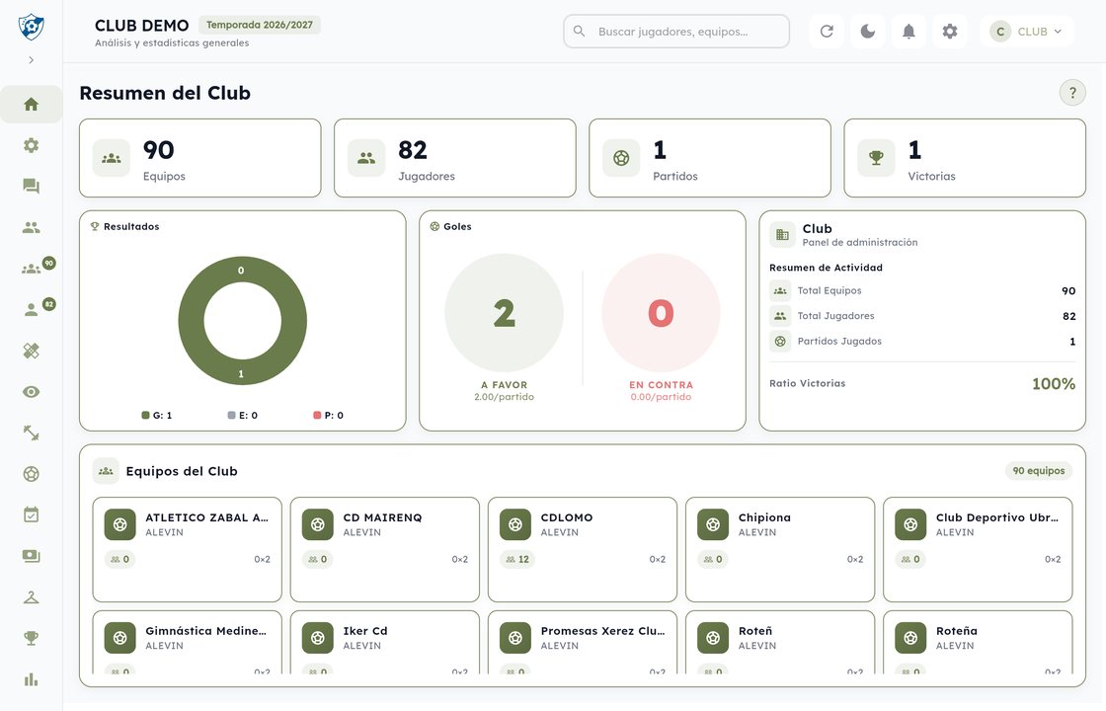Open settings gear in top bar
Viewport: 1106px width, 711px height.
[950, 31]
